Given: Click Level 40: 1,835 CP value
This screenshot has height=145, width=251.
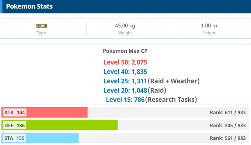Looking at the screenshot, I should [x=125, y=72].
